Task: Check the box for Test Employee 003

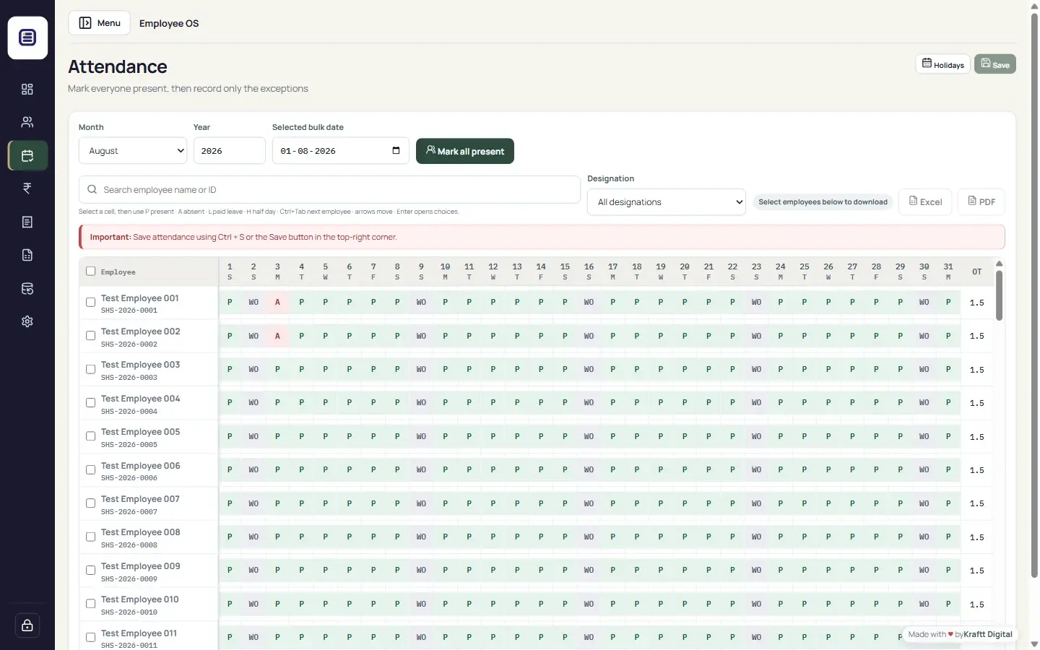Action: click(90, 369)
